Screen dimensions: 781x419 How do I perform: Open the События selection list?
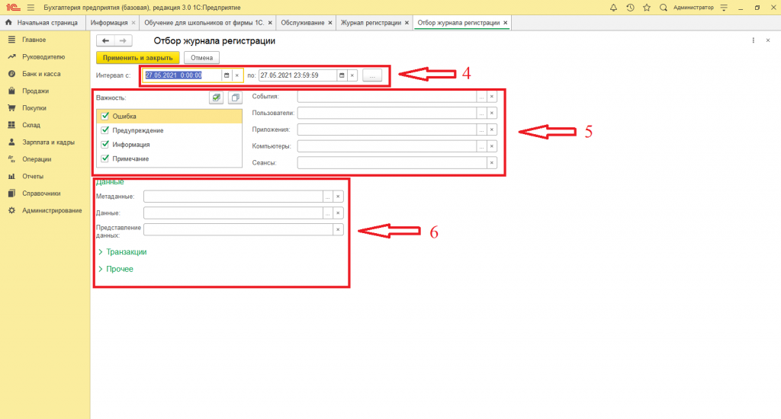pyautogui.click(x=481, y=97)
